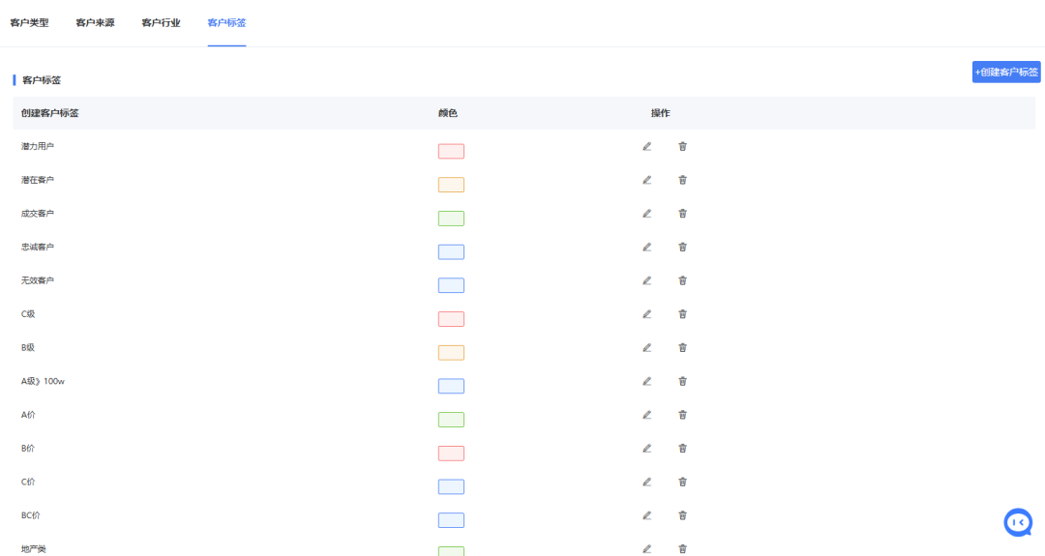Delete the C级 tag

point(682,314)
